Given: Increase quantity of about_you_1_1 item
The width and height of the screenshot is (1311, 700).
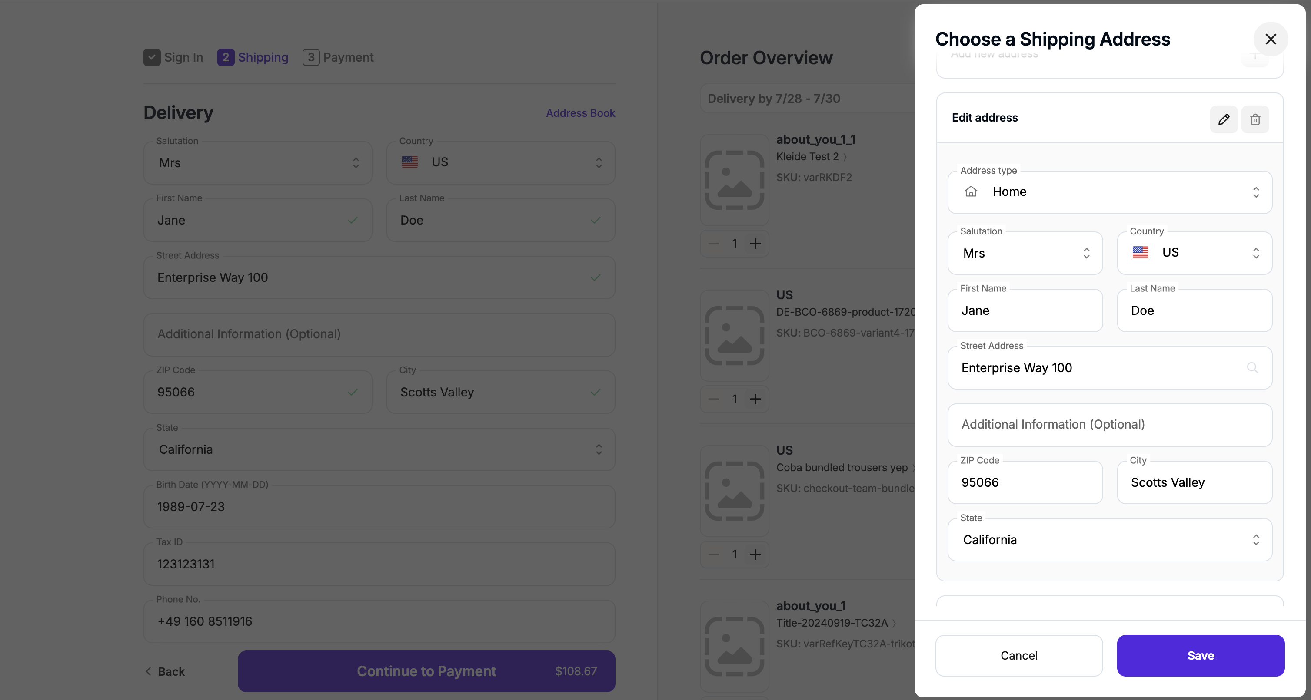Looking at the screenshot, I should point(756,244).
